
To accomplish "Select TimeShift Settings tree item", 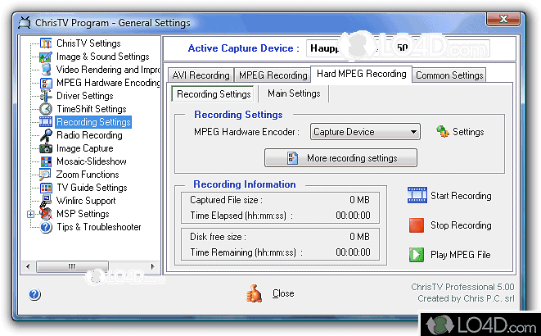I will click(x=92, y=109).
